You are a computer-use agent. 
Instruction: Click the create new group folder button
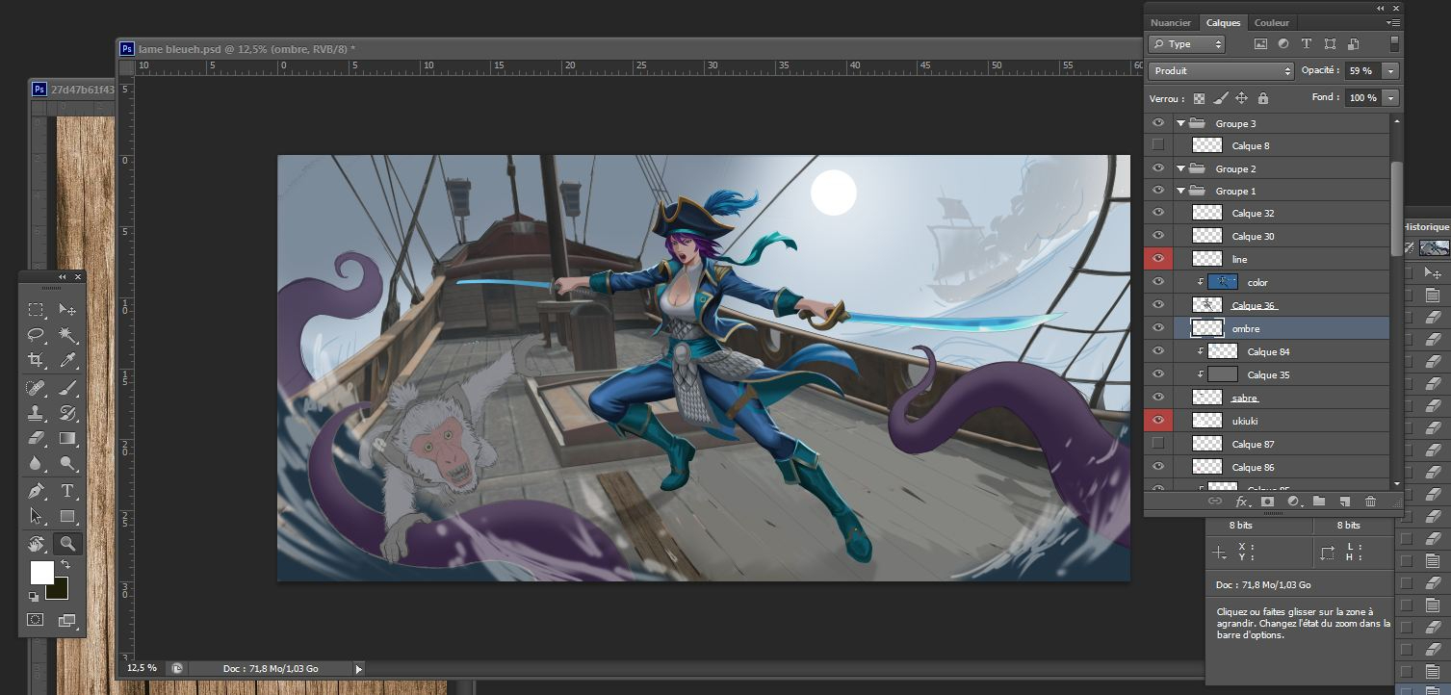[x=1319, y=502]
